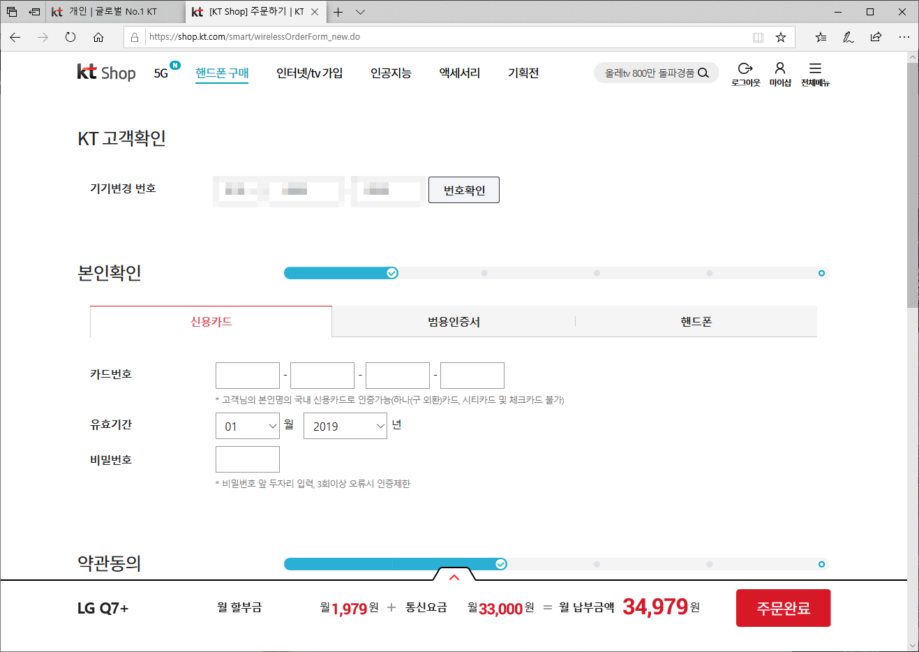The image size is (919, 652).
Task: Click the 주문완료 button
Action: coord(784,608)
